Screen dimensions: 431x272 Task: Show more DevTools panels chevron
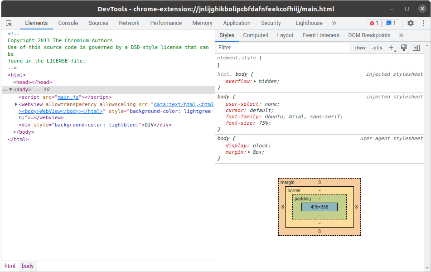point(334,23)
